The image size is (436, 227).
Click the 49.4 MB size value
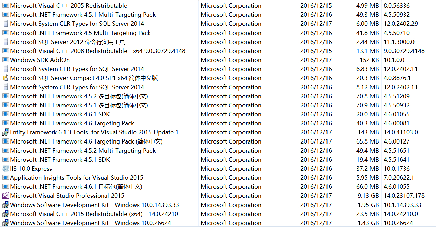367,151
